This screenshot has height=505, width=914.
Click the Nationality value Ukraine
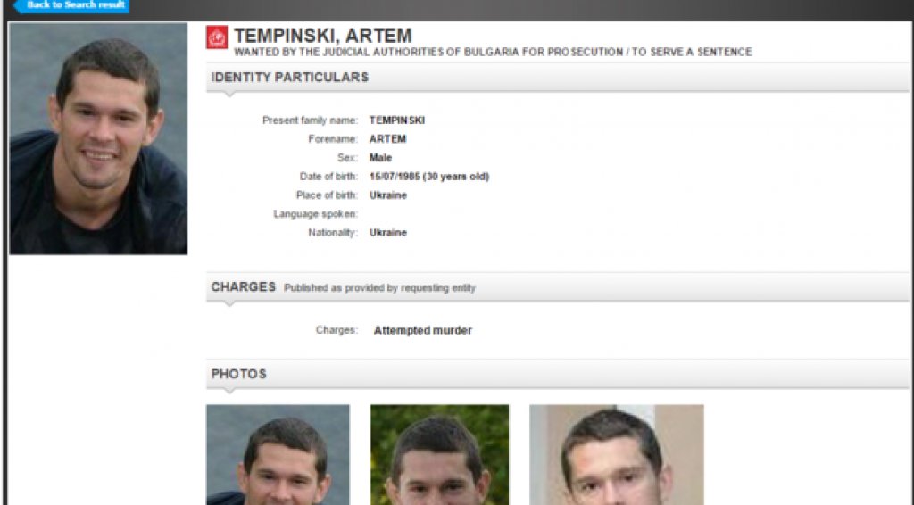[388, 232]
